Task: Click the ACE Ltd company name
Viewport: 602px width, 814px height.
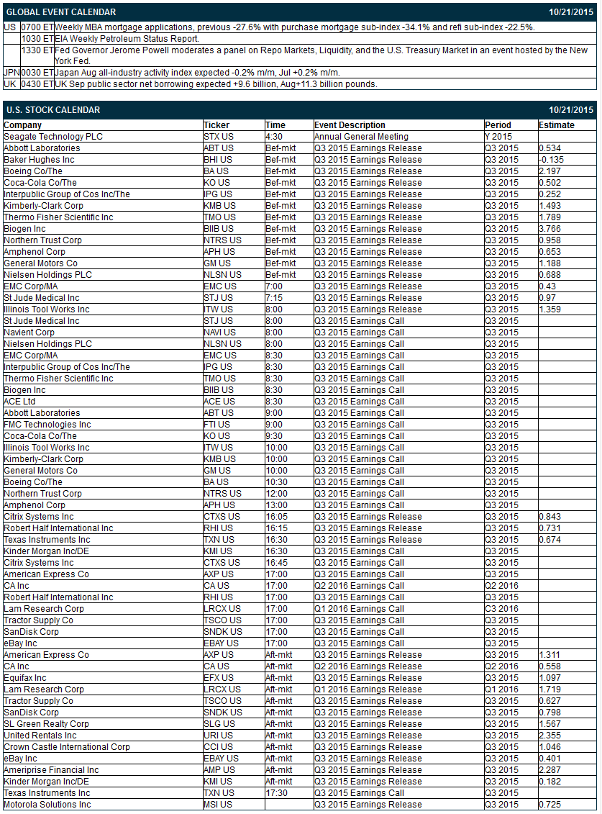Action: coord(19,402)
